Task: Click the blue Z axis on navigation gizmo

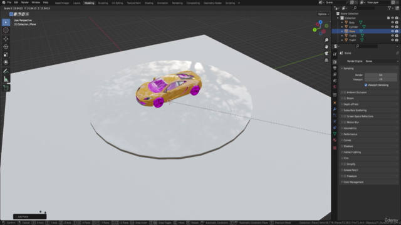Action: [x=321, y=22]
